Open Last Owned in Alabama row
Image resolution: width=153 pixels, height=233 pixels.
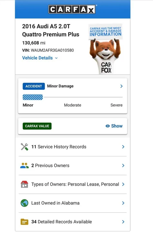coord(72,203)
